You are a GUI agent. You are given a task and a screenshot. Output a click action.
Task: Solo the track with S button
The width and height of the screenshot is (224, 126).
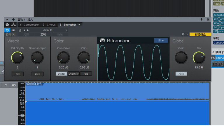(x=6, y=85)
